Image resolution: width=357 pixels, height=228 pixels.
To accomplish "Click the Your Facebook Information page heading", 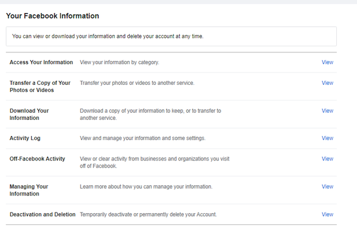I will 52,16.
